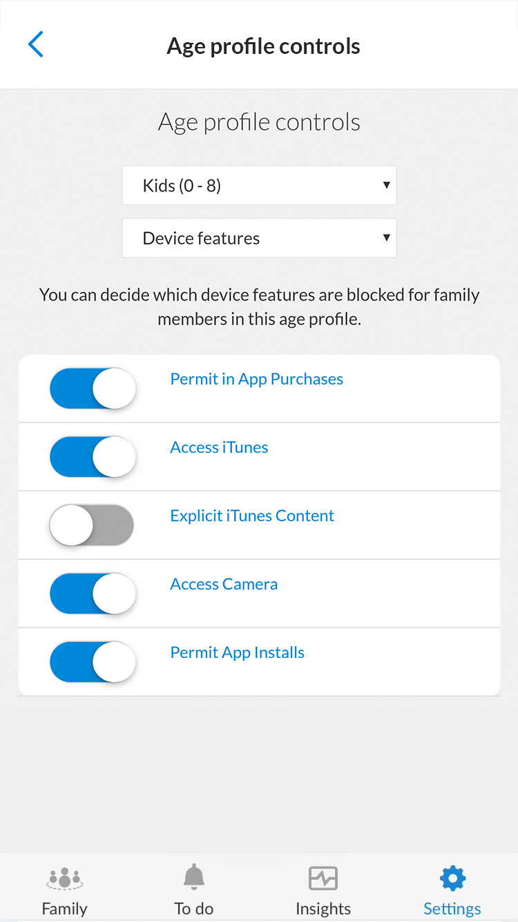Toggle Permit in App Purchases switch
The image size is (518, 922).
coord(93,388)
